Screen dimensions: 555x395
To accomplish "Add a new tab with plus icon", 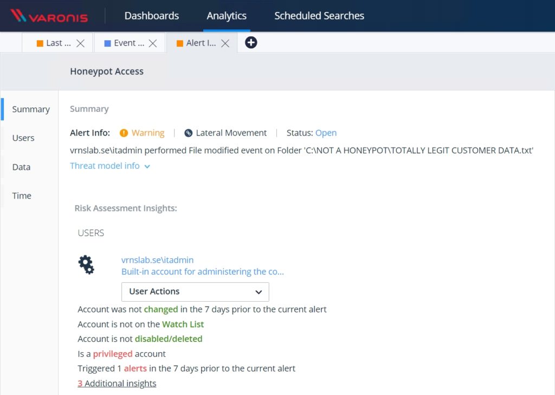I will [x=251, y=42].
